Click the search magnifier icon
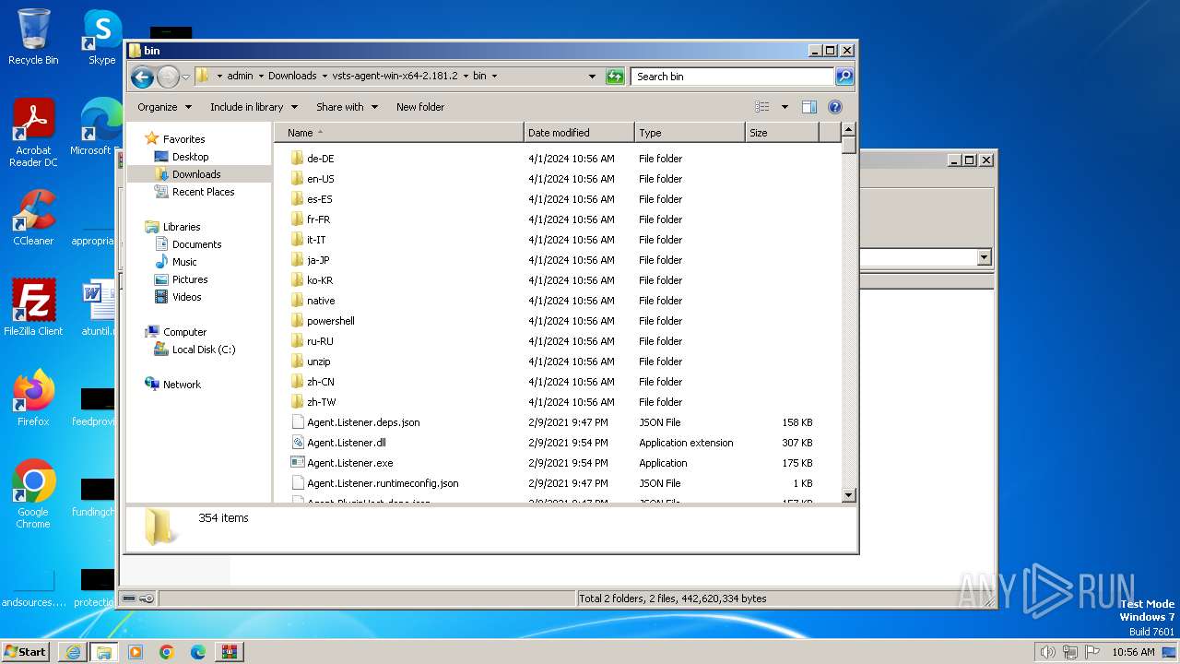 tap(844, 77)
